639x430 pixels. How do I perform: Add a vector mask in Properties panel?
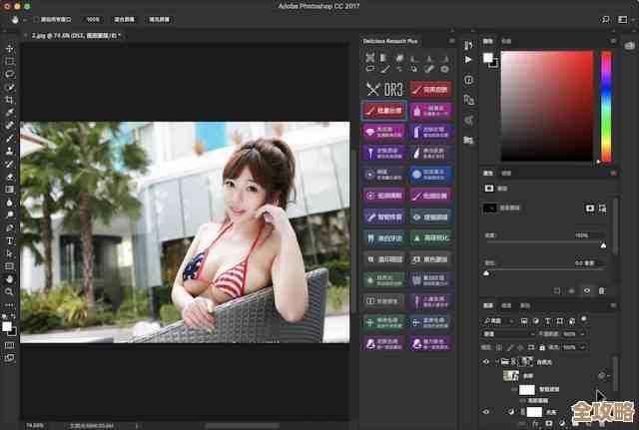[603, 209]
